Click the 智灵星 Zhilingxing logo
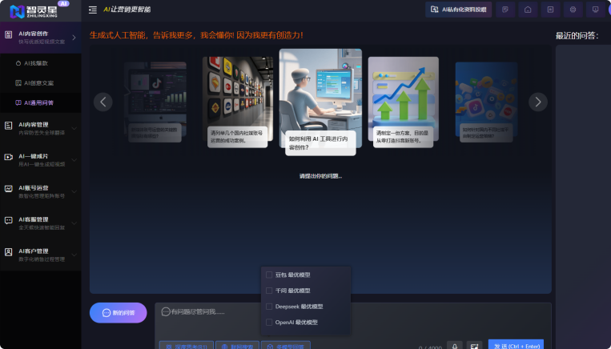 34,11
